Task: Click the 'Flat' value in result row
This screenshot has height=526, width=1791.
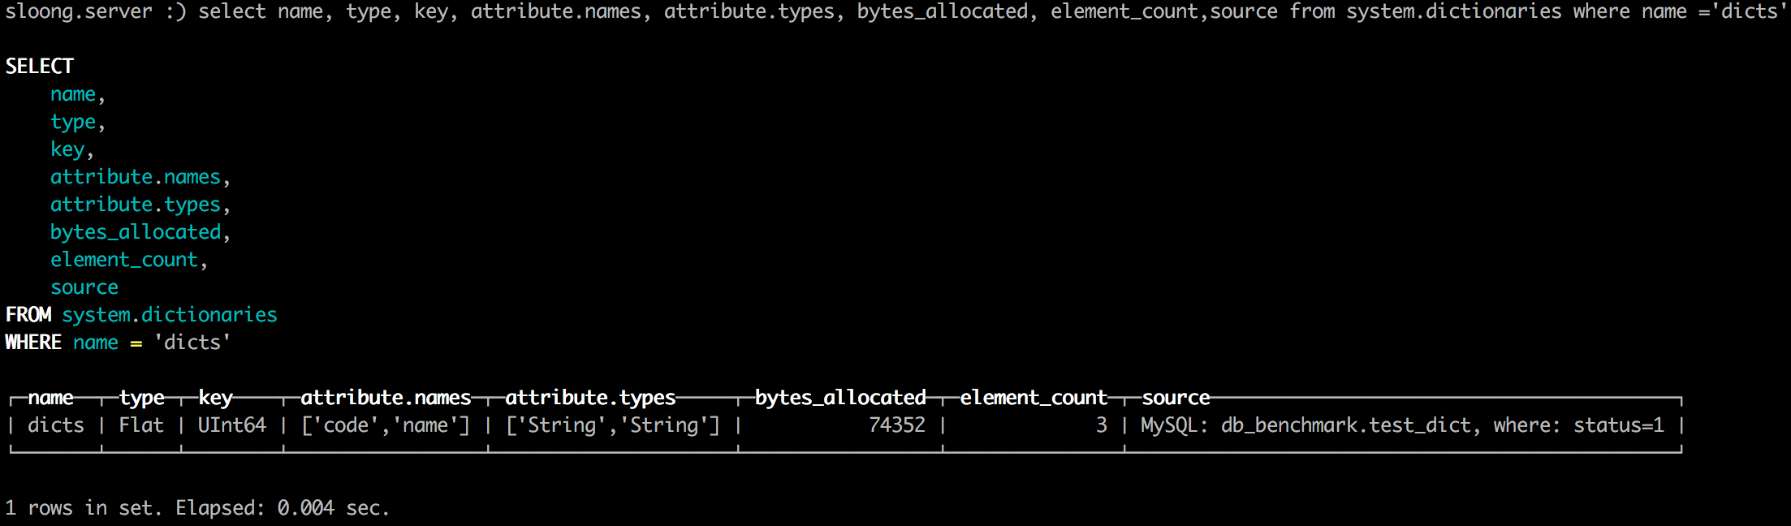Action: click(141, 425)
